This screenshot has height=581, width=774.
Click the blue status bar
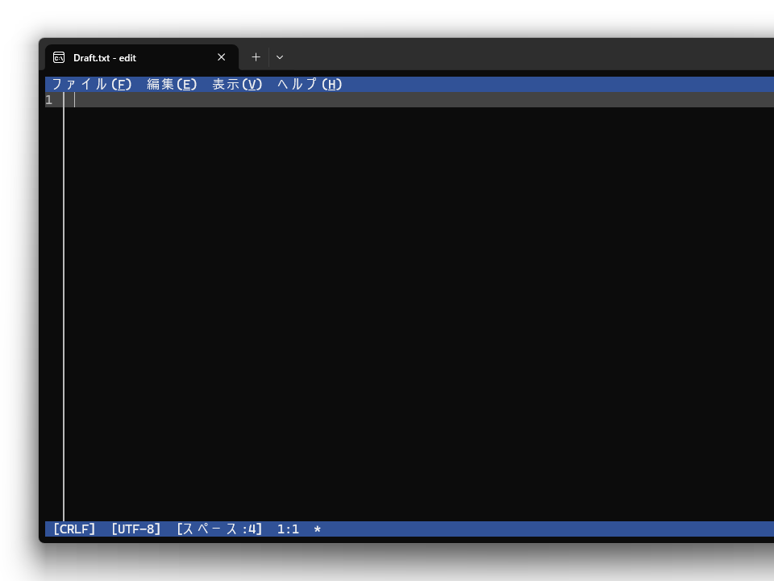[x=484, y=529]
